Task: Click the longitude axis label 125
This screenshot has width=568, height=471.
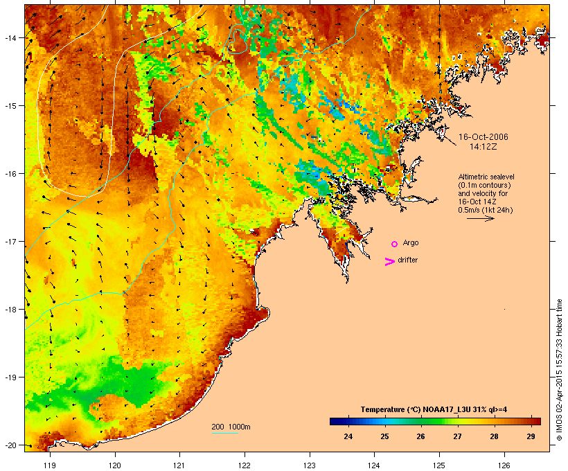Action: [439, 465]
